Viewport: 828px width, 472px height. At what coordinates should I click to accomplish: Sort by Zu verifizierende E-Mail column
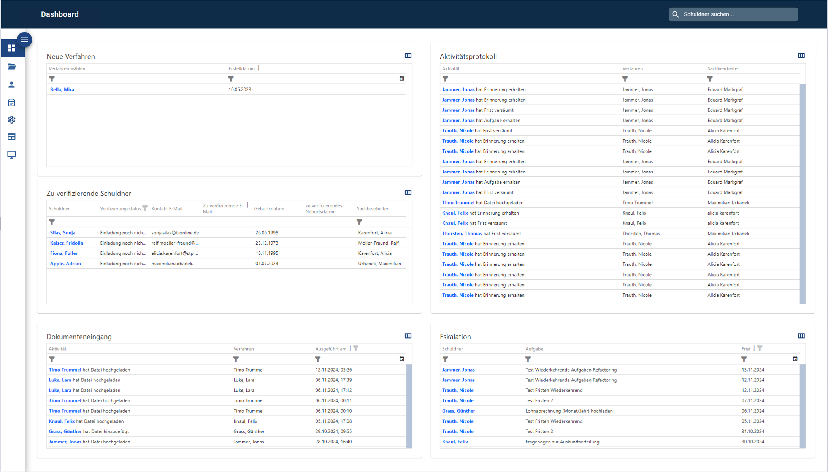223,208
